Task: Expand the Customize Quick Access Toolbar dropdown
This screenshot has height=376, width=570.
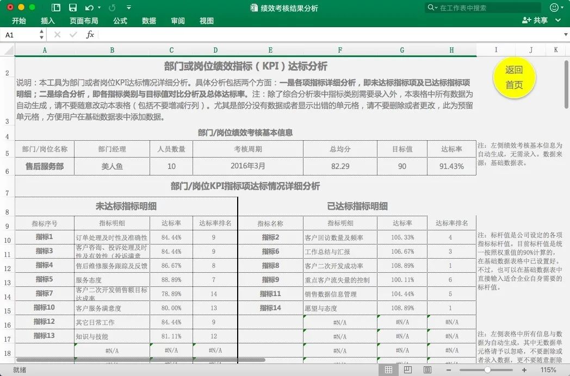Action: 129,8
